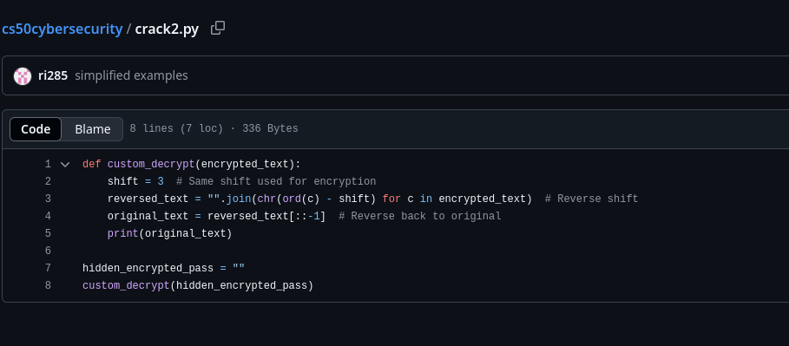Select line number 7
Viewport: 789px width, 346px height.
click(x=48, y=269)
